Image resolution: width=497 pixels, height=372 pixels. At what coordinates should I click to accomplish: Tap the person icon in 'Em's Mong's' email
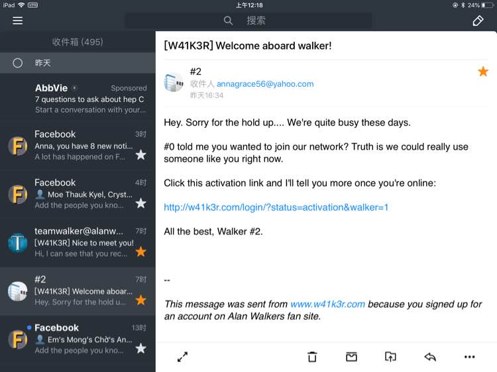pos(40,340)
